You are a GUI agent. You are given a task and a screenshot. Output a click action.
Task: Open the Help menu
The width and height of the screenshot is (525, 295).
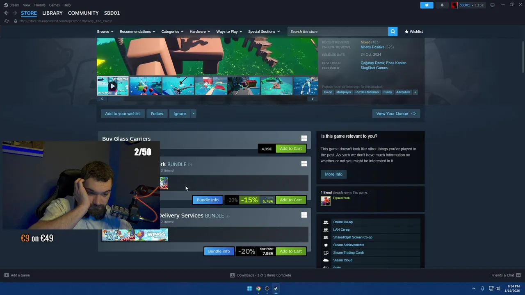[67, 5]
